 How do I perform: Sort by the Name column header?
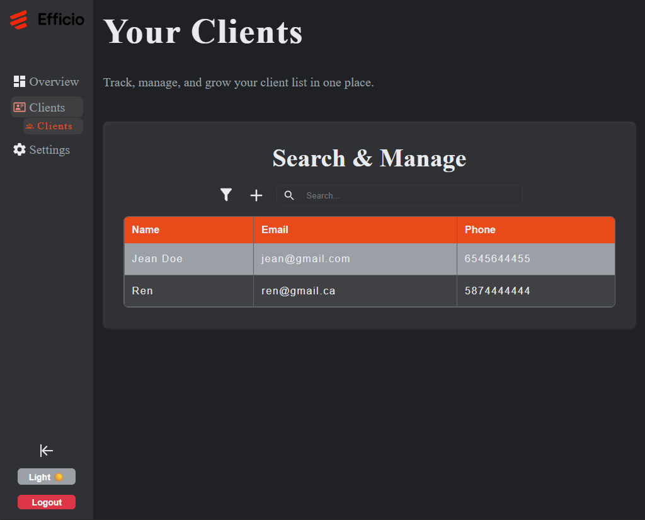tap(146, 229)
